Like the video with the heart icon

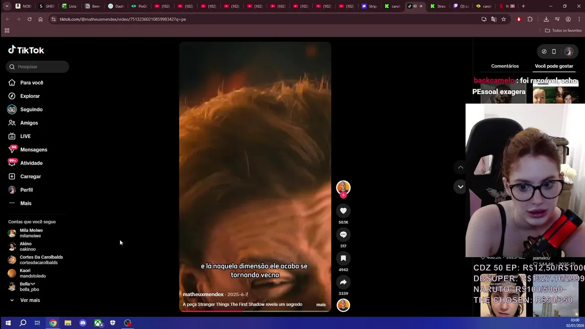coord(343,211)
